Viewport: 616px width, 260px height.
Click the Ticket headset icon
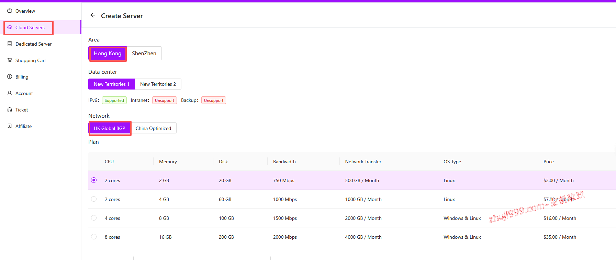coord(10,110)
